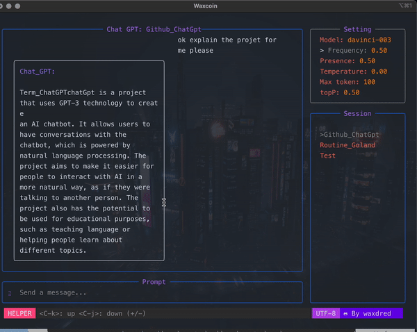Click the By waxdred credit label
Image resolution: width=417 pixels, height=332 pixels.
(x=371, y=314)
